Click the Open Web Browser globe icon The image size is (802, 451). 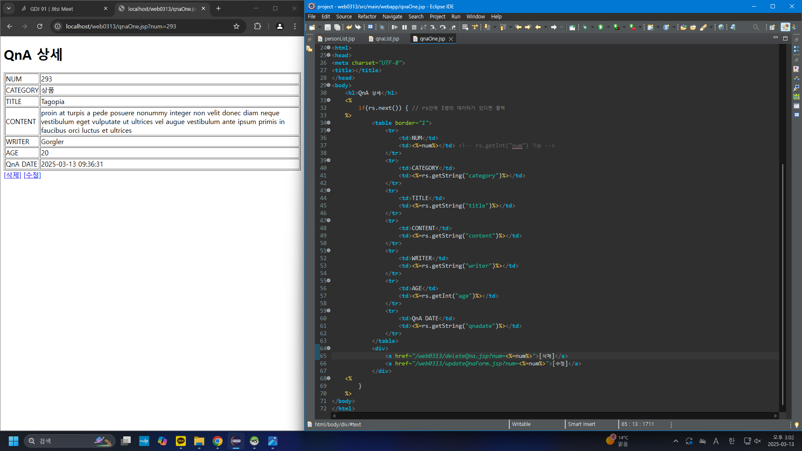(x=721, y=27)
